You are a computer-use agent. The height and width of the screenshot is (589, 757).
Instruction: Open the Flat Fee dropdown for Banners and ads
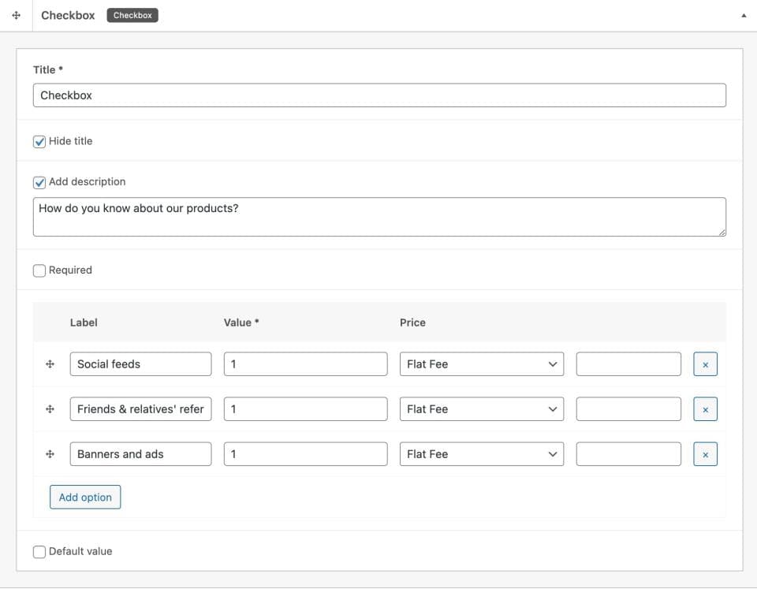tap(481, 454)
